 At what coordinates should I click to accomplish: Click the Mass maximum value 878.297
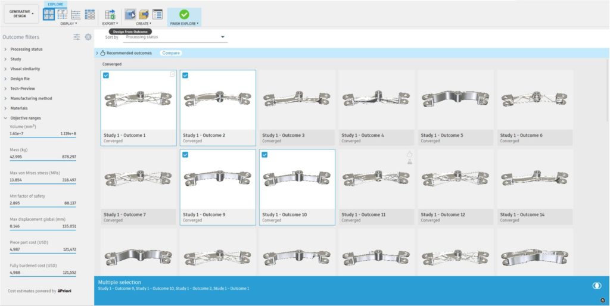tap(69, 157)
